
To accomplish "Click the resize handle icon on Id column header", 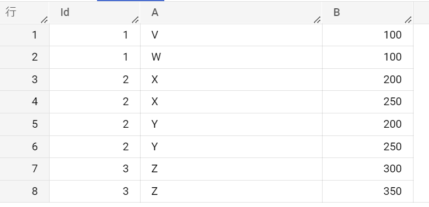I will point(135,20).
